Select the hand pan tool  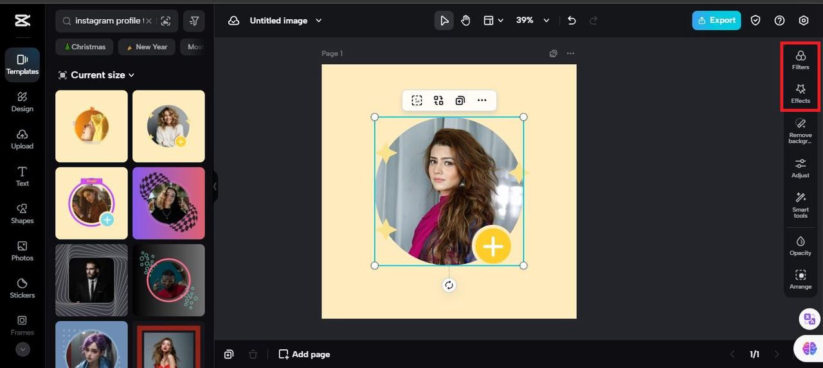pyautogui.click(x=466, y=21)
